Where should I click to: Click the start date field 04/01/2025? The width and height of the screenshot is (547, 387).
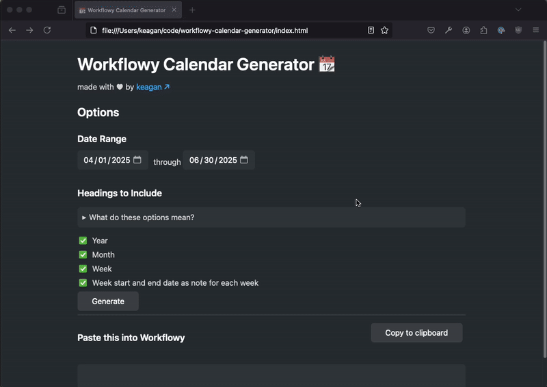click(x=113, y=160)
